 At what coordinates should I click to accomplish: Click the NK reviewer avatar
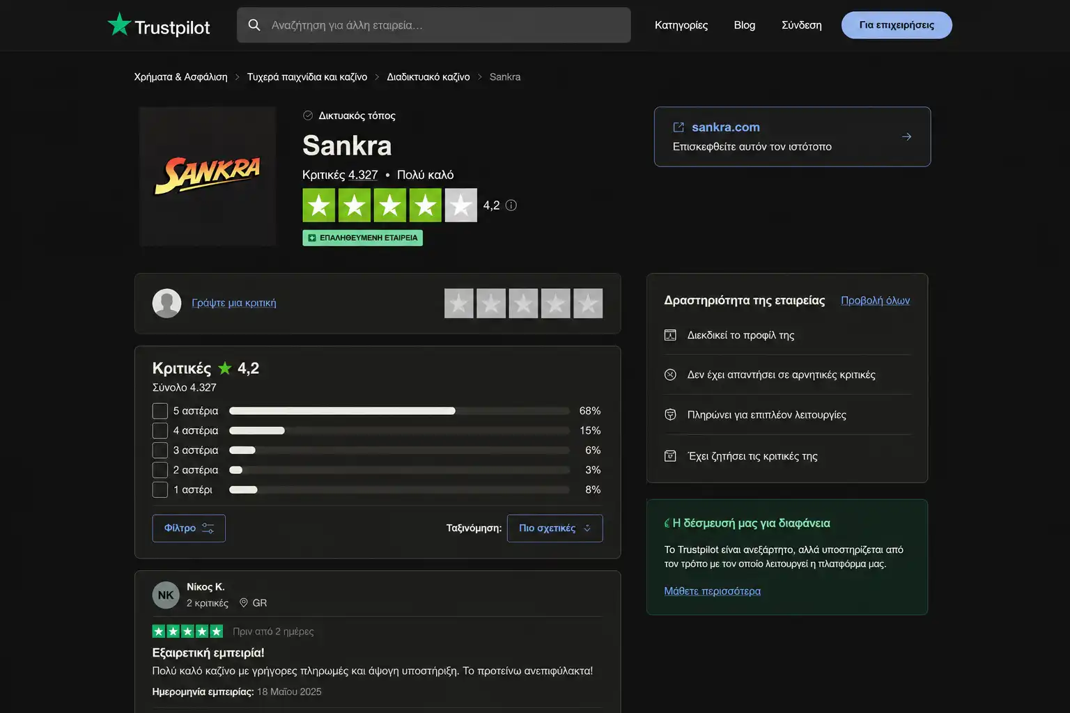[x=166, y=595]
